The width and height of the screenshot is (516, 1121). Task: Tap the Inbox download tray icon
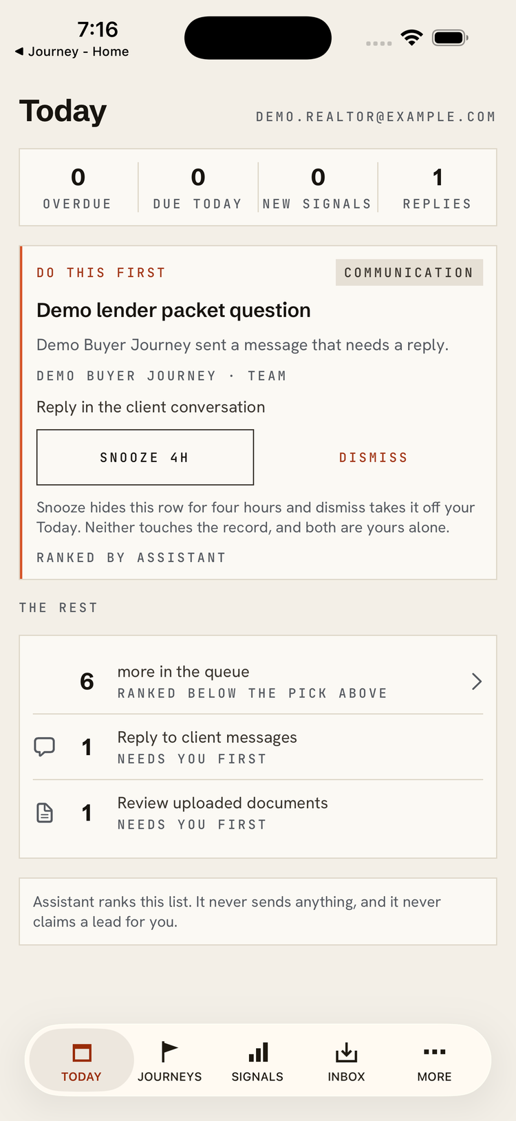(x=346, y=1052)
